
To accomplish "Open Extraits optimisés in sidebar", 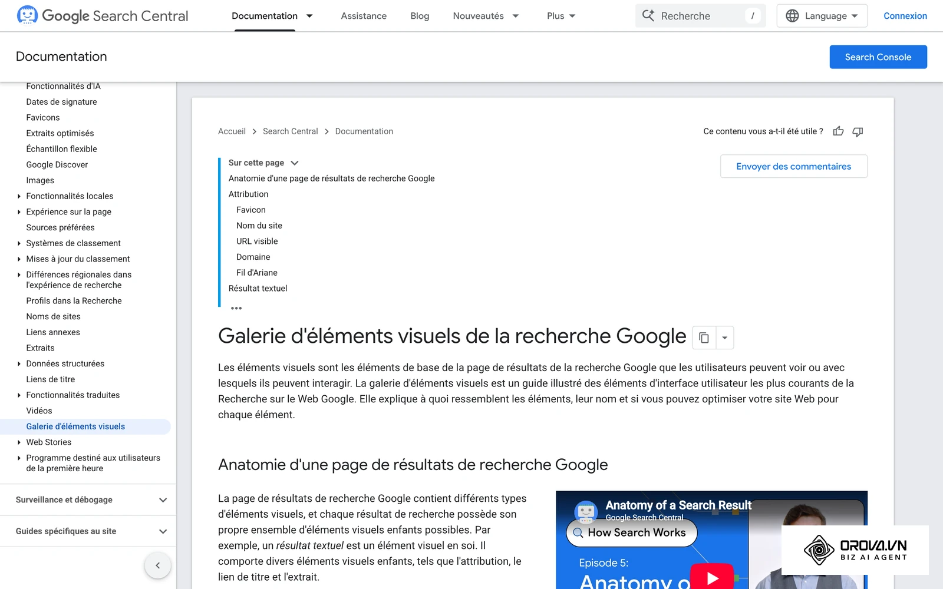I will pos(60,134).
